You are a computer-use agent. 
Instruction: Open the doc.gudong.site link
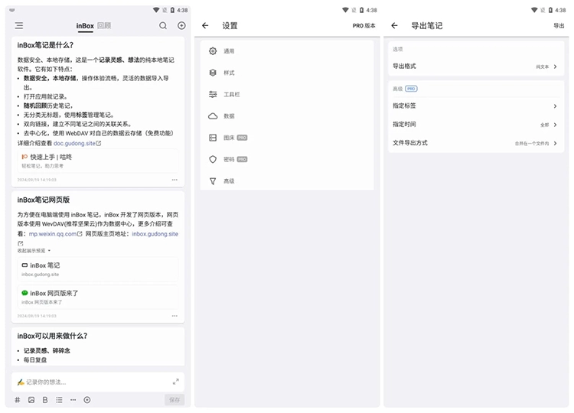pos(76,143)
